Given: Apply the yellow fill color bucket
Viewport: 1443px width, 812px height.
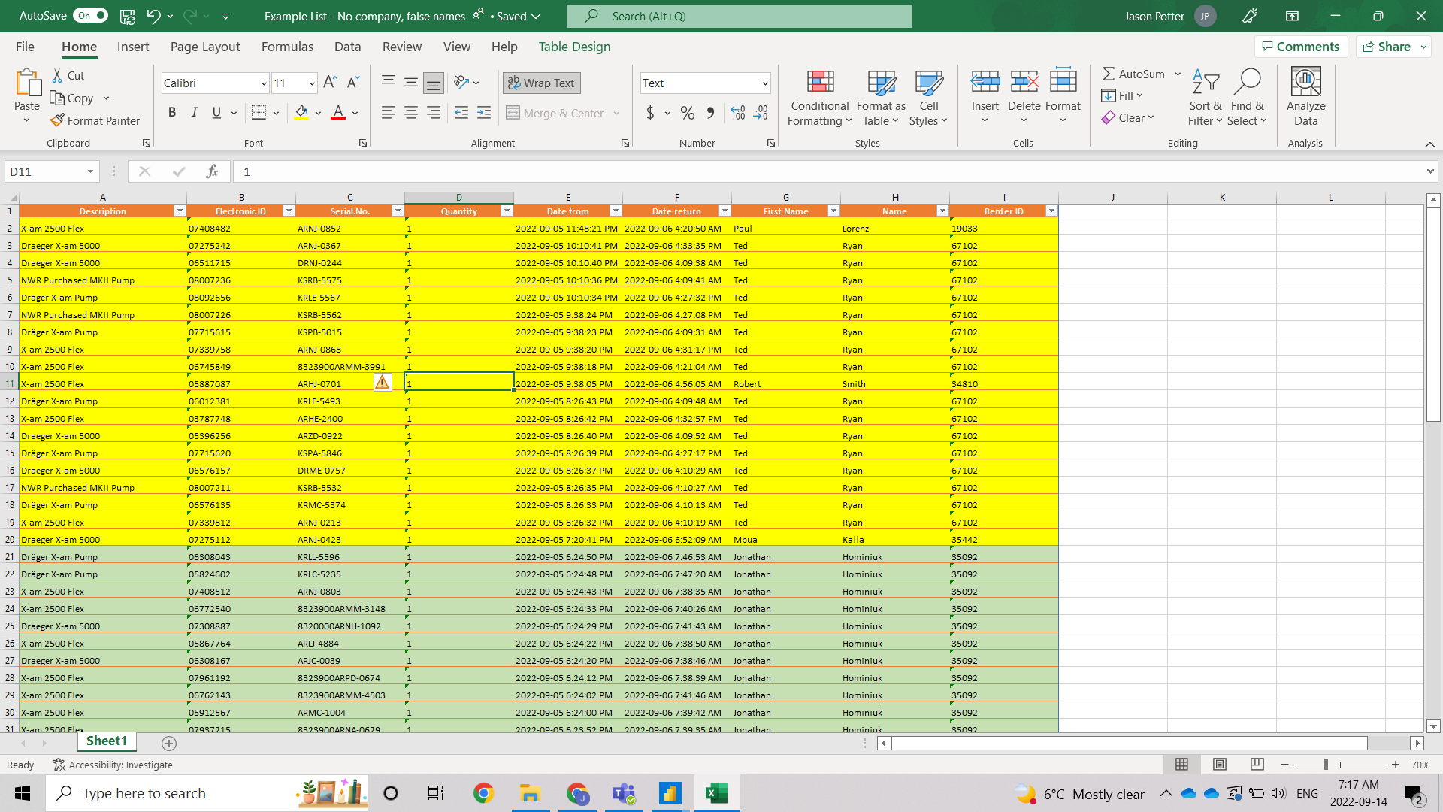Looking at the screenshot, I should pyautogui.click(x=301, y=113).
